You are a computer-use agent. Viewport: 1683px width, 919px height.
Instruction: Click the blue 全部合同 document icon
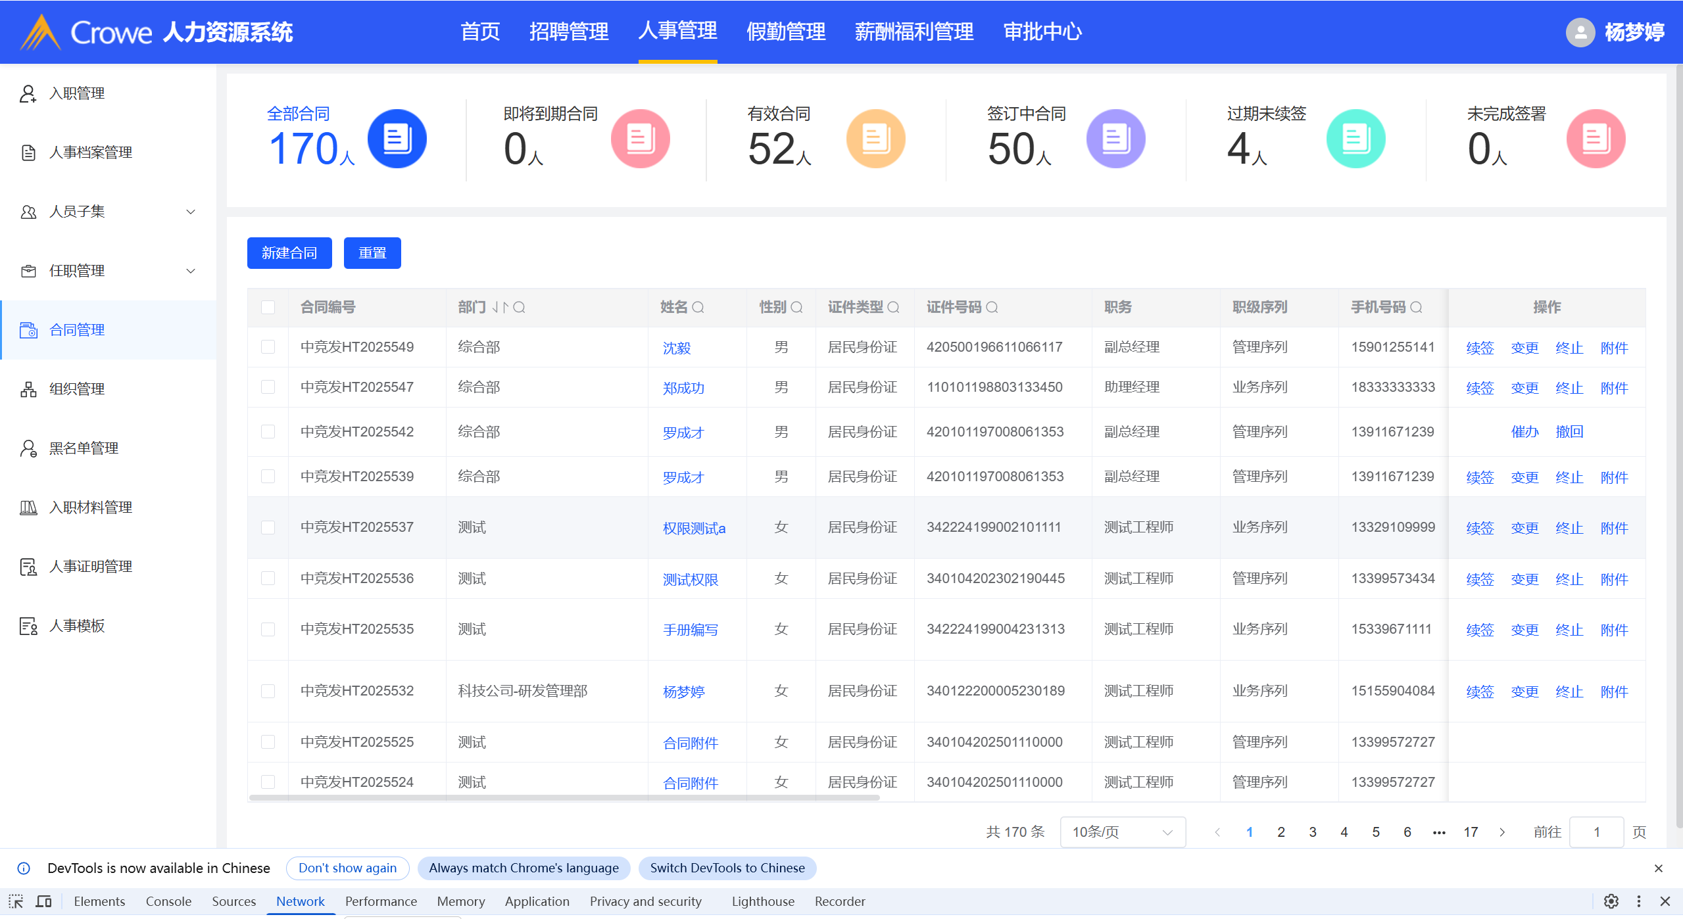397,139
